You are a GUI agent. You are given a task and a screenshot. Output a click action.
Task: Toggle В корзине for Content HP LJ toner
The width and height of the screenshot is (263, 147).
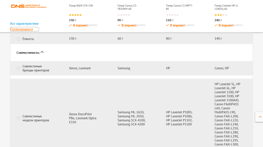click(x=224, y=25)
